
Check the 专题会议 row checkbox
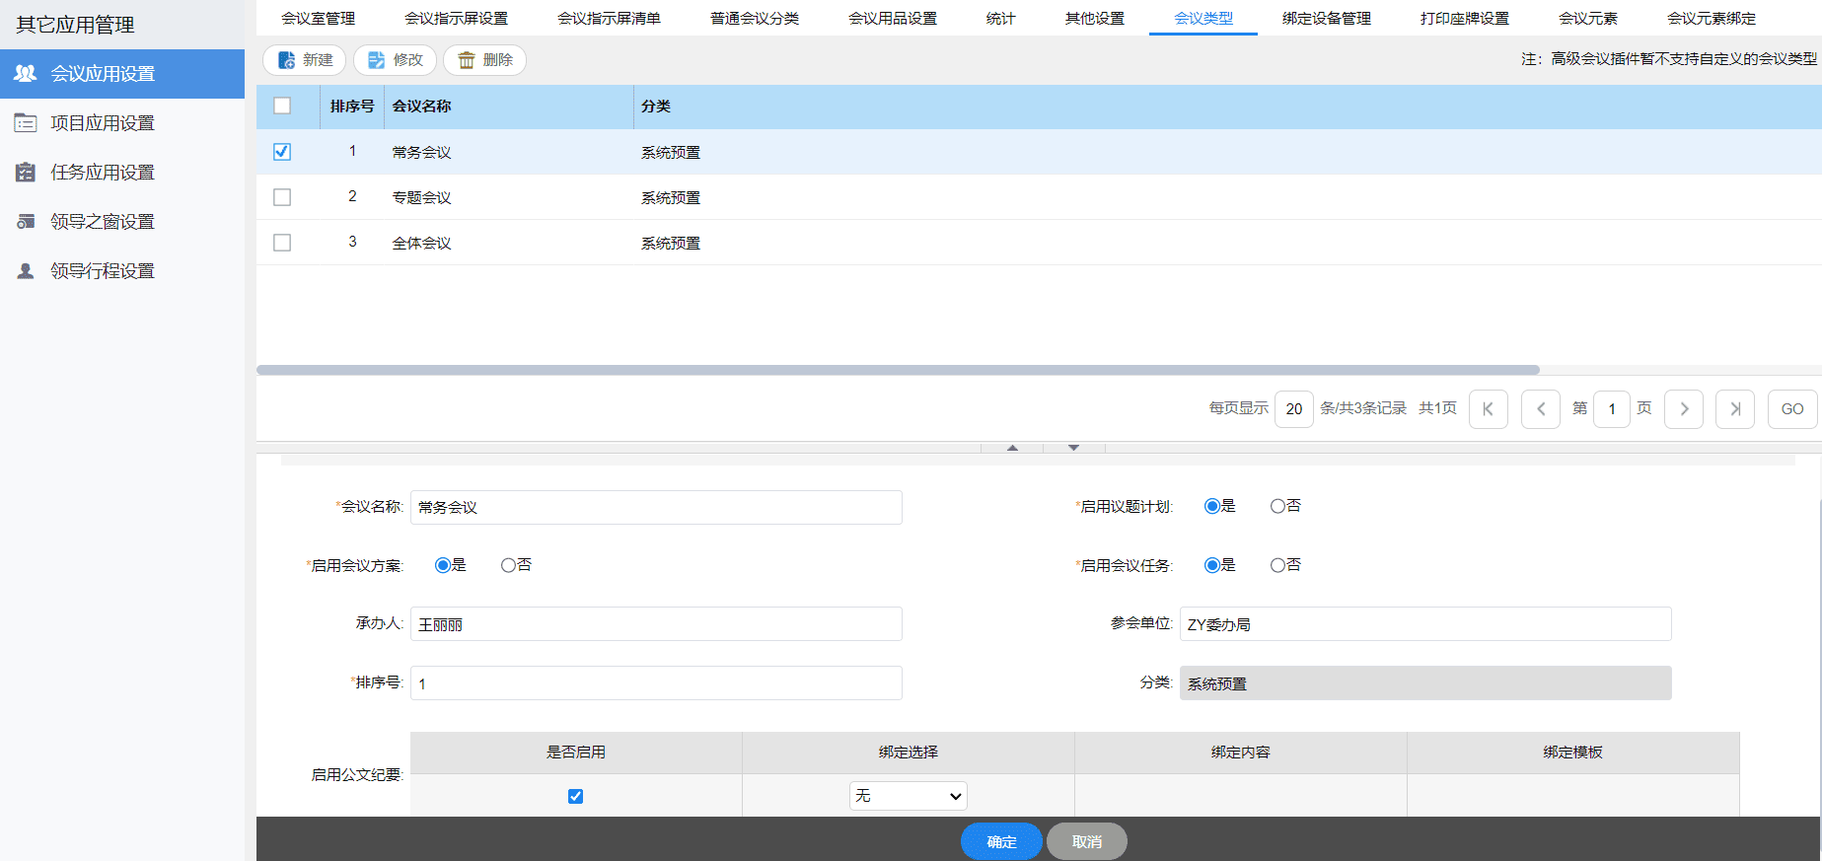coord(282,197)
